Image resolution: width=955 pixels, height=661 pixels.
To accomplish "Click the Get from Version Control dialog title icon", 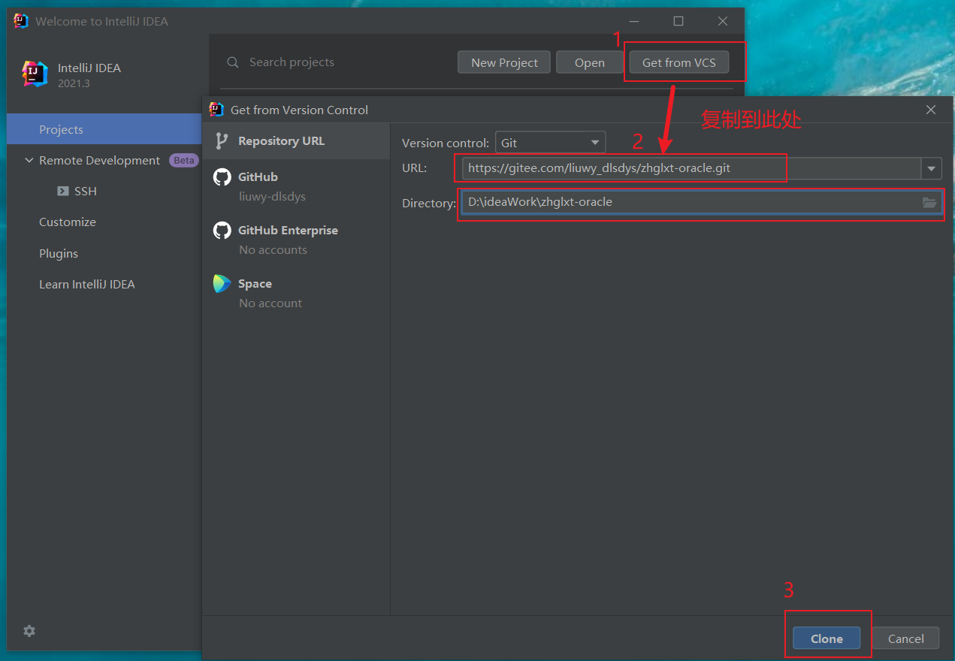I will coord(216,110).
